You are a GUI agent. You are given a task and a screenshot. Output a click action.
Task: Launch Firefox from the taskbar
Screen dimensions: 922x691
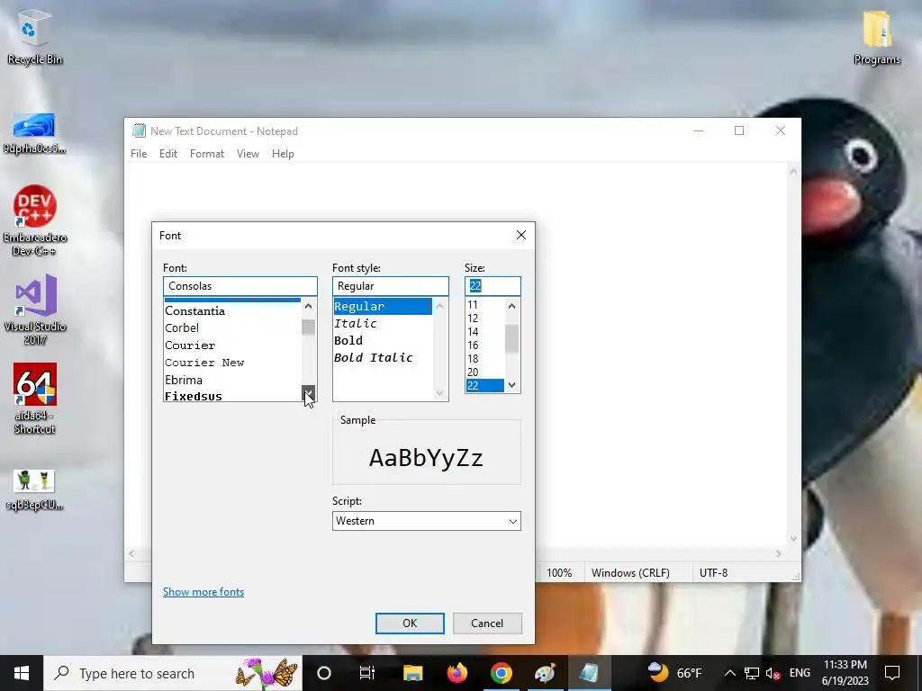tap(456, 673)
